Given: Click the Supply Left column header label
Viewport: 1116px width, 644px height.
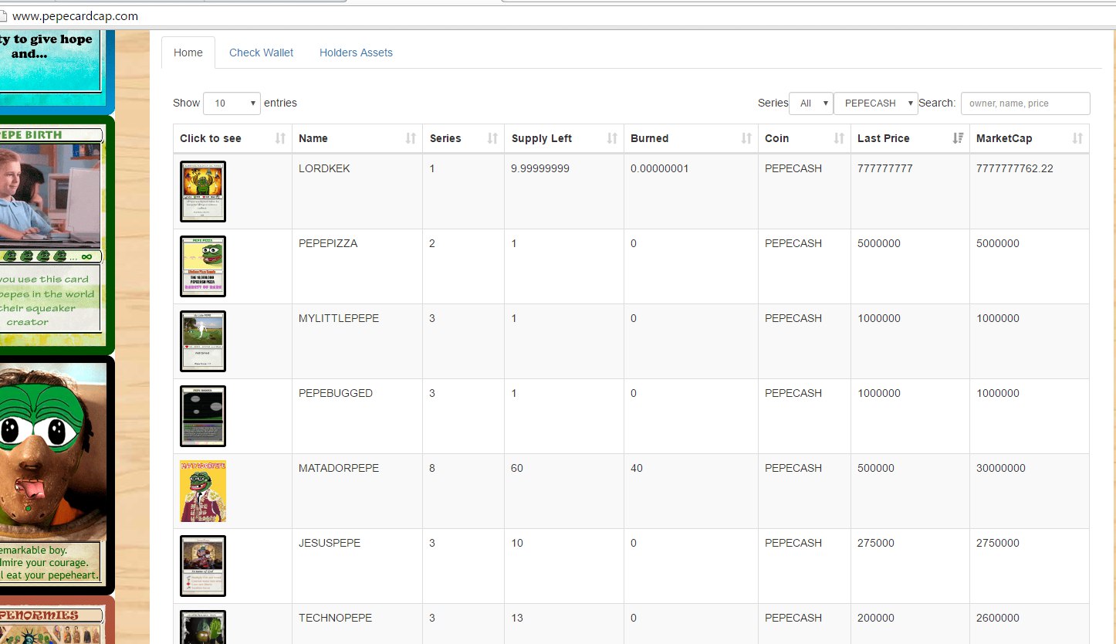Looking at the screenshot, I should (542, 138).
